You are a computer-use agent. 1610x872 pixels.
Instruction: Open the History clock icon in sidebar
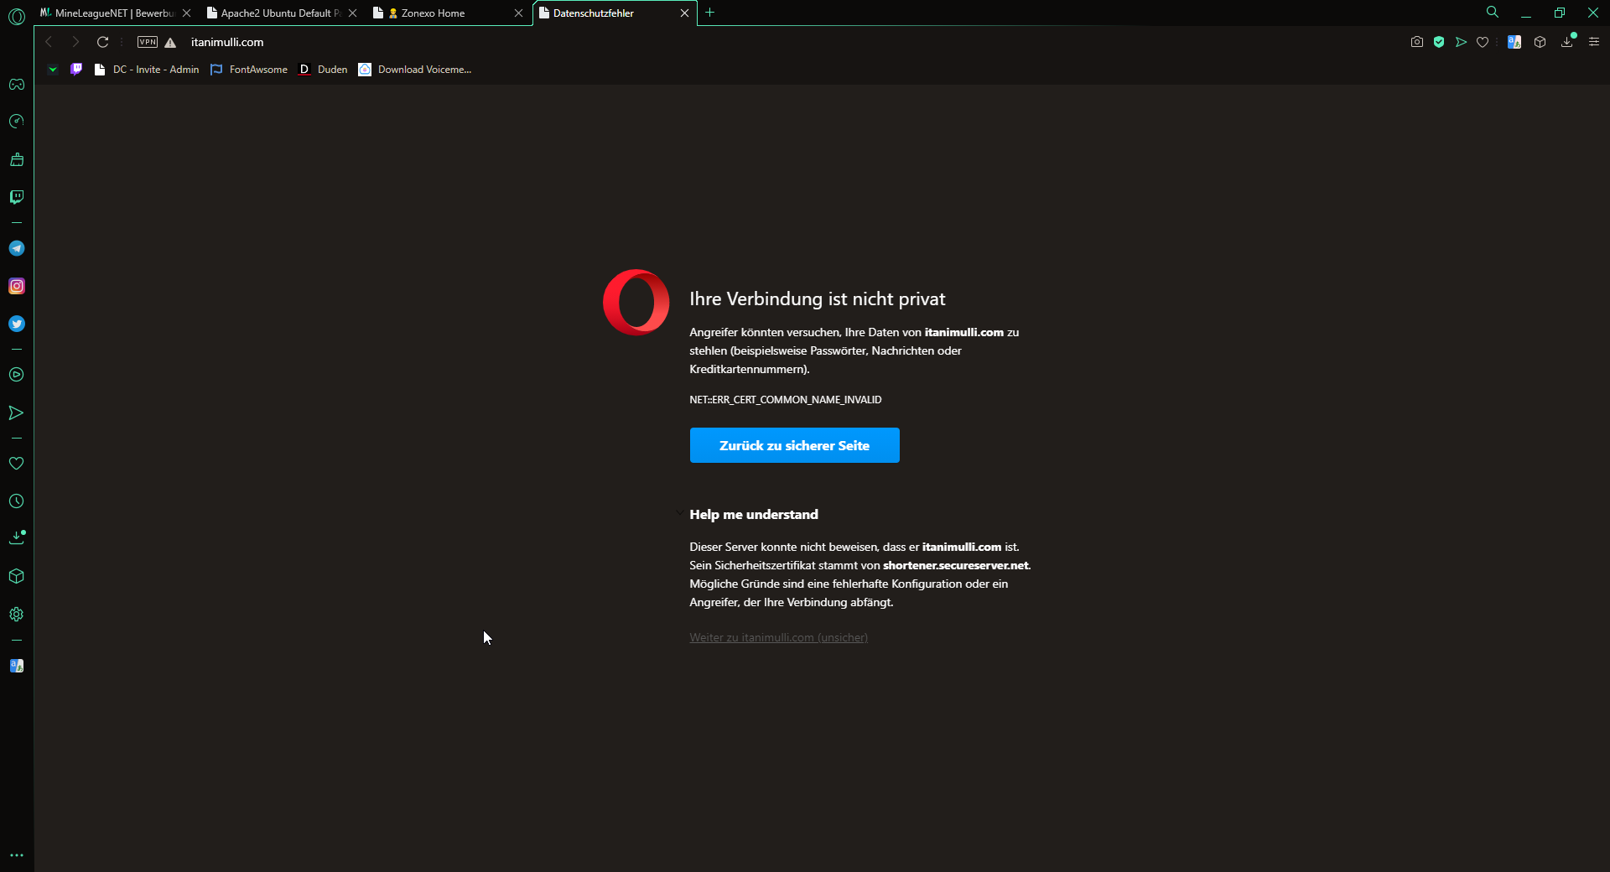coord(17,501)
